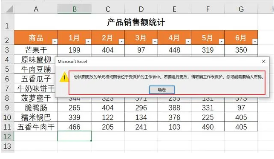The width and height of the screenshot is (274, 159).
Task: Open the 商品 column filter dropdown
Action: click(55, 42)
